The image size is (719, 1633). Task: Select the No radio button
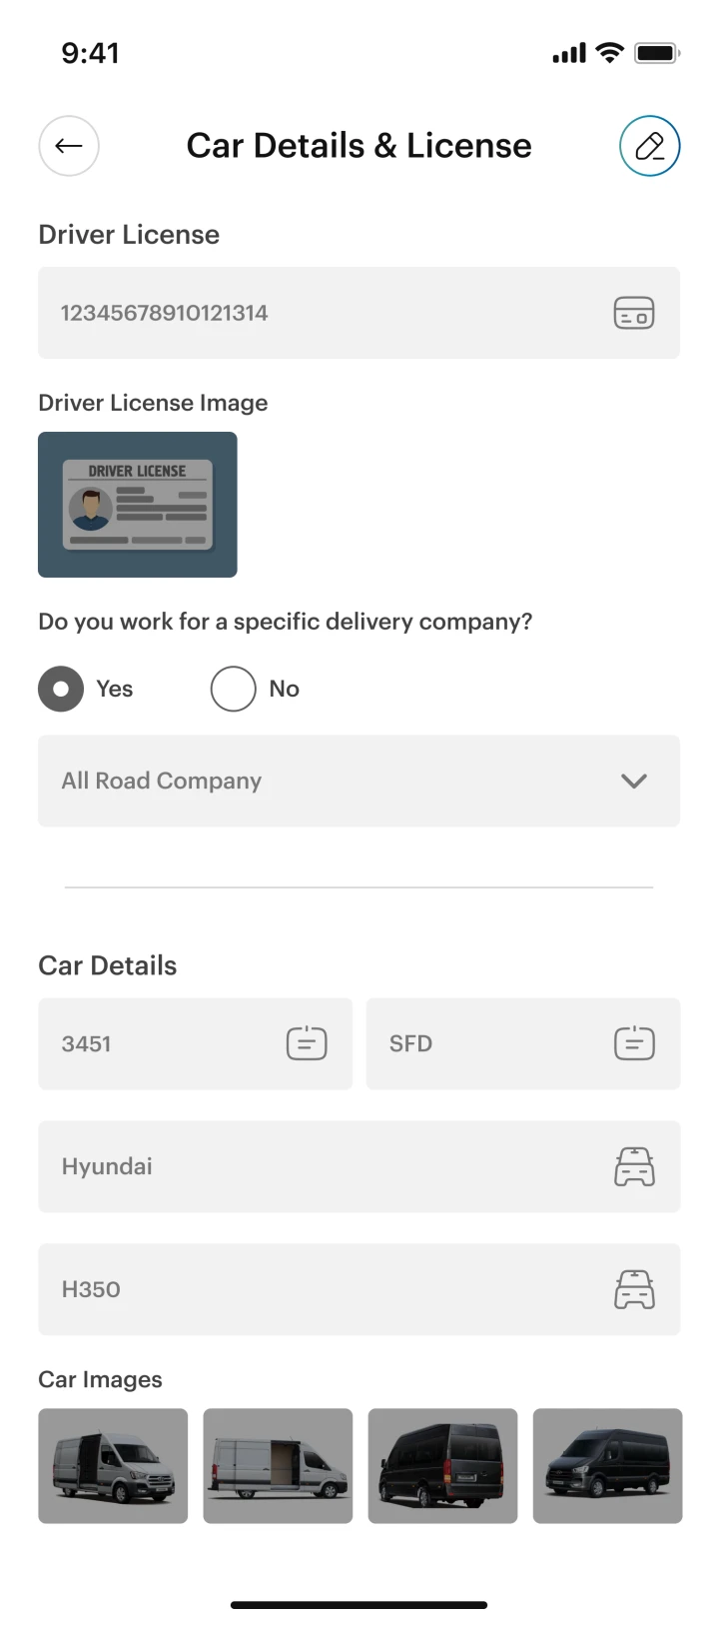[233, 689]
